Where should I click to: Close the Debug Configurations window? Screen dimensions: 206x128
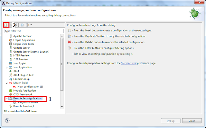[200, 2]
